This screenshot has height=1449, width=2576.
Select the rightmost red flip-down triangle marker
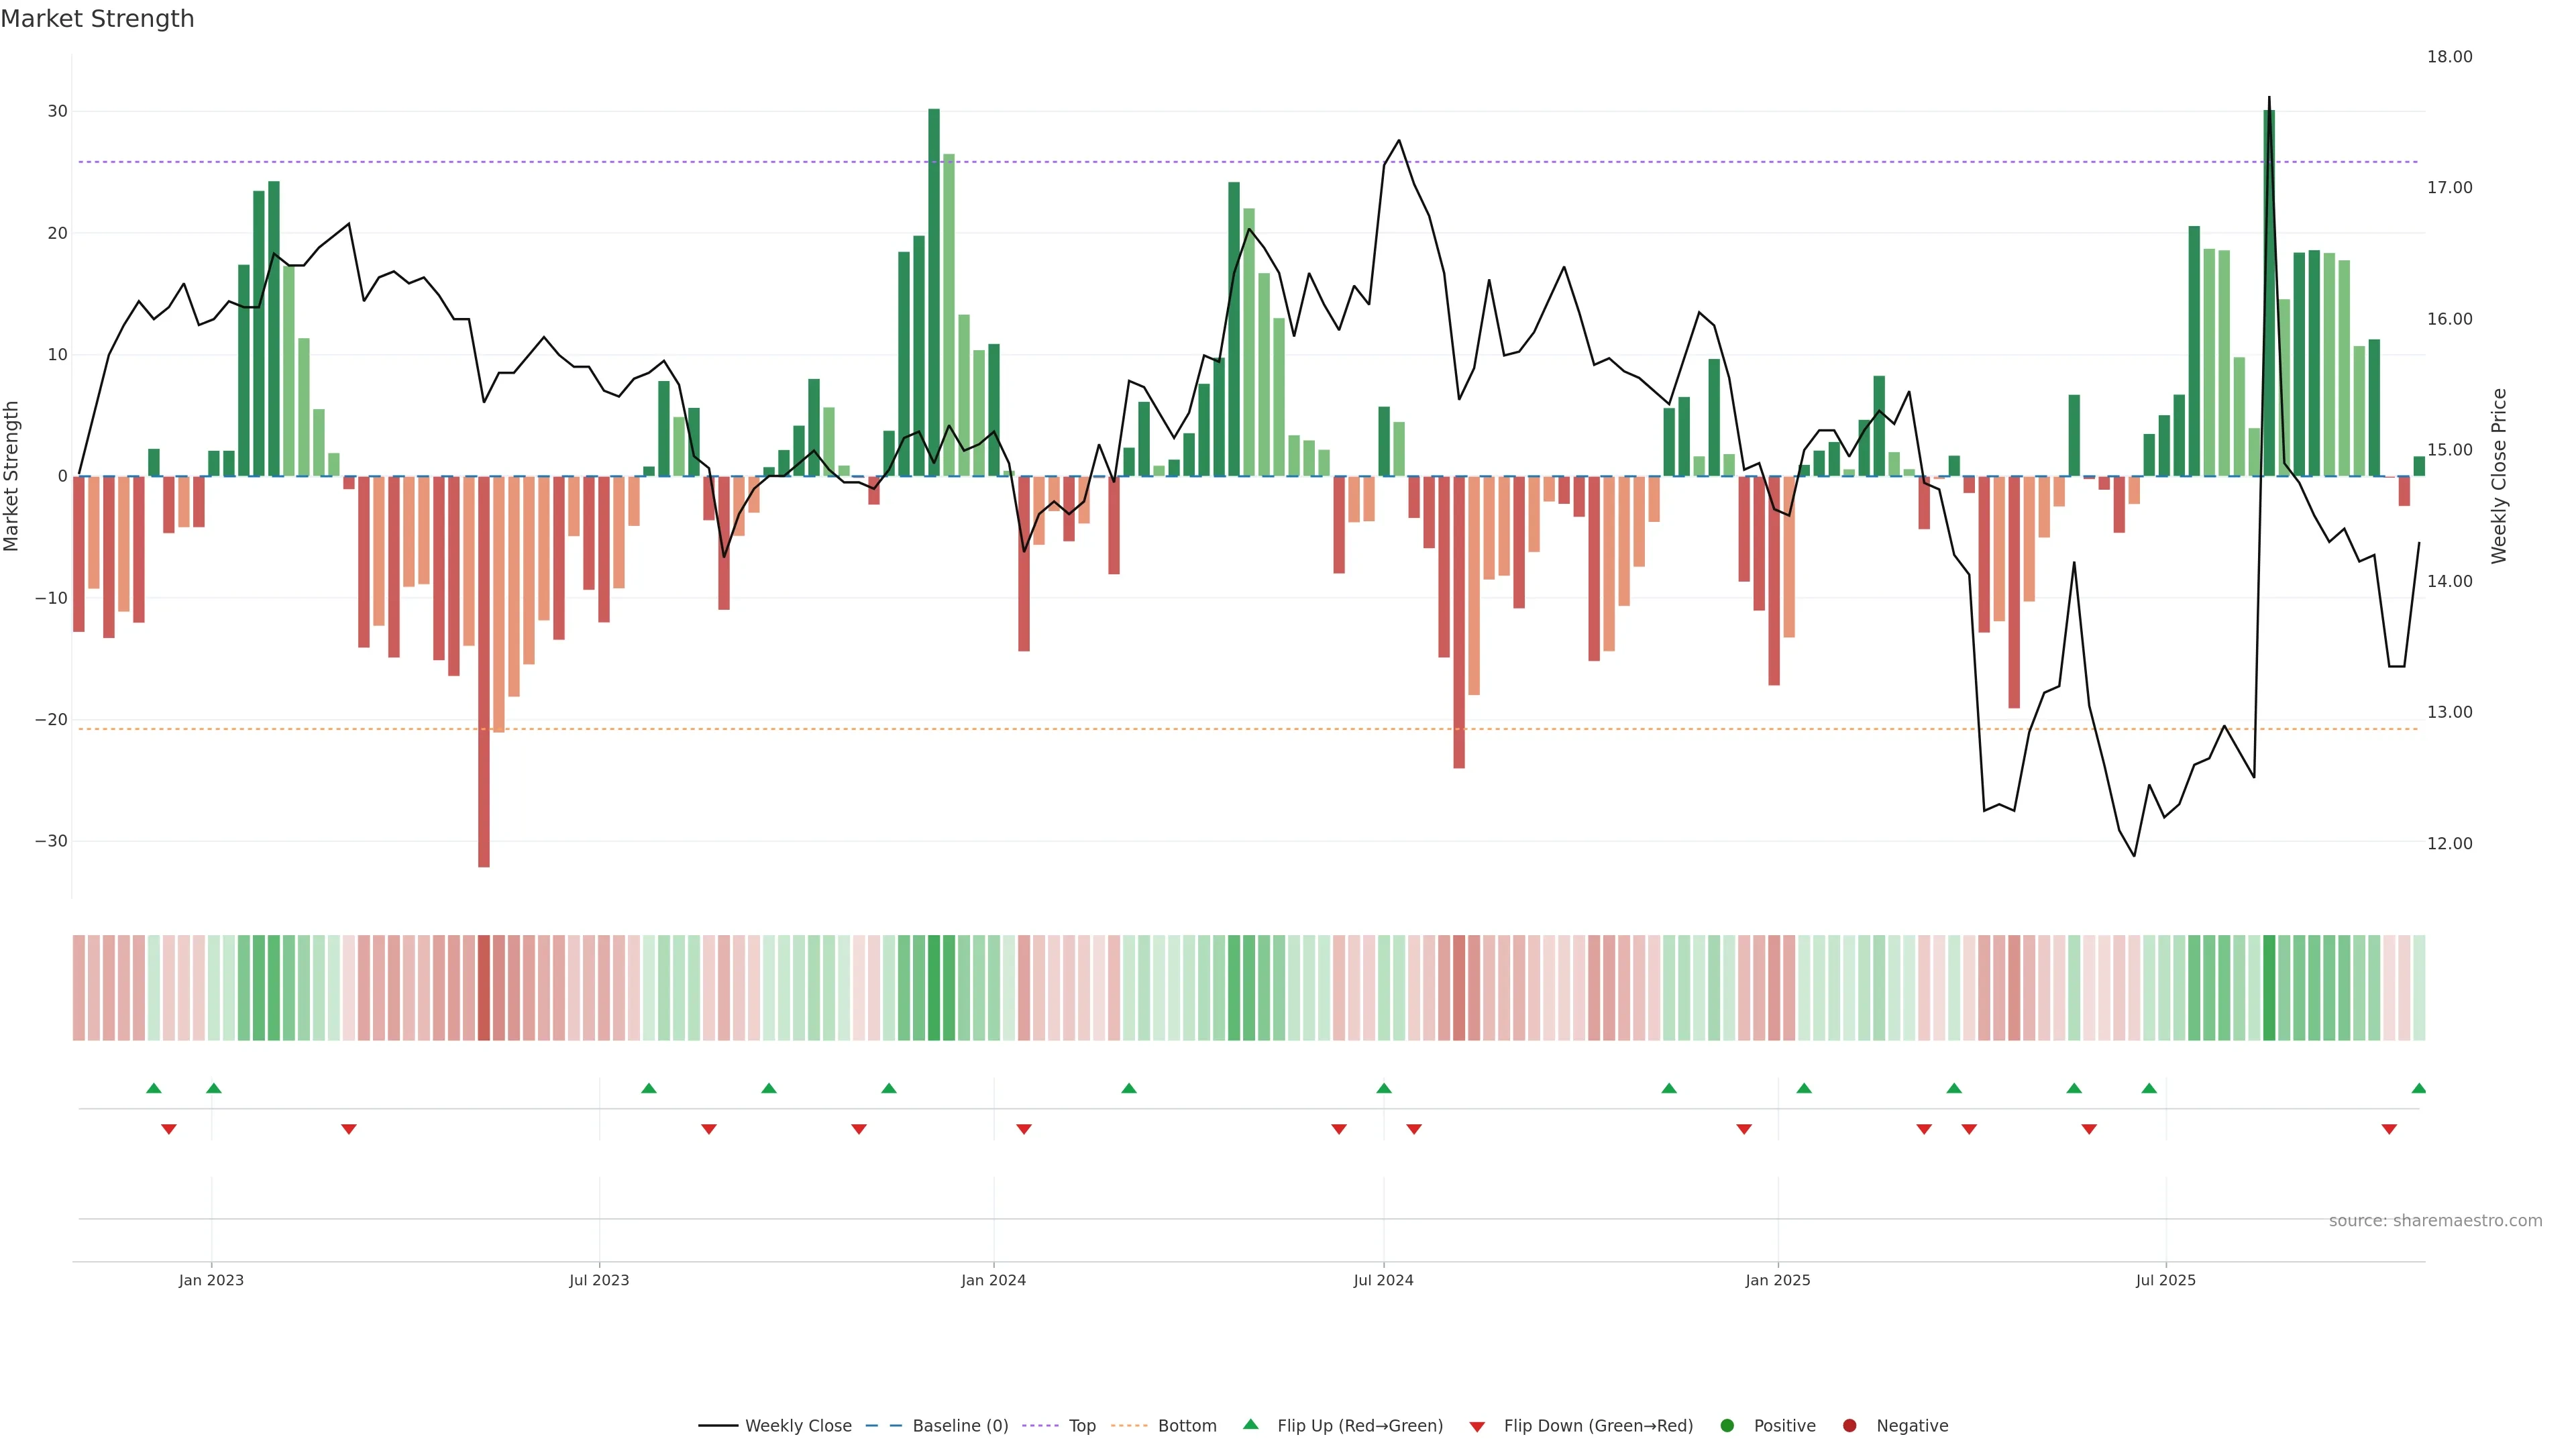(x=2389, y=1129)
